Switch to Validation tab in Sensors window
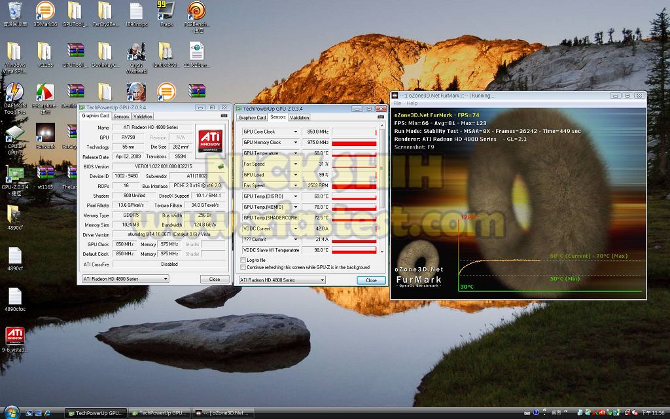This screenshot has height=419, width=670. click(299, 118)
